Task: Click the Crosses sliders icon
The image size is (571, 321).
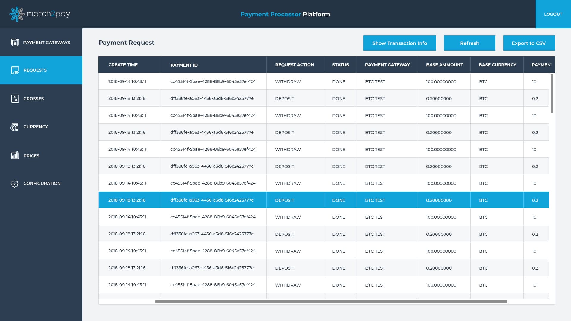Action: point(15,99)
